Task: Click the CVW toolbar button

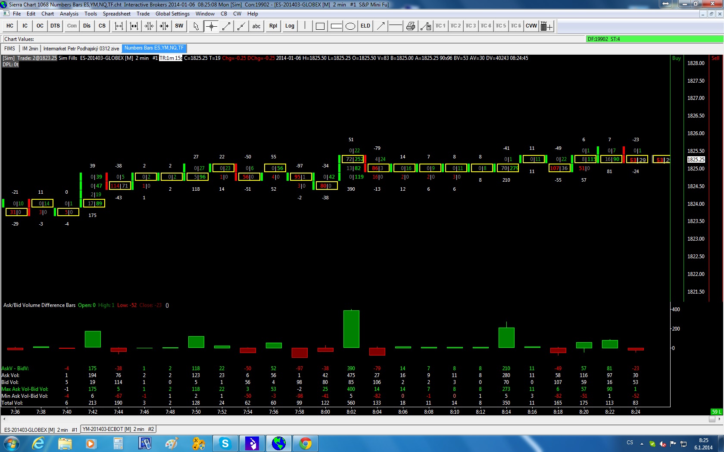Action: [x=531, y=26]
